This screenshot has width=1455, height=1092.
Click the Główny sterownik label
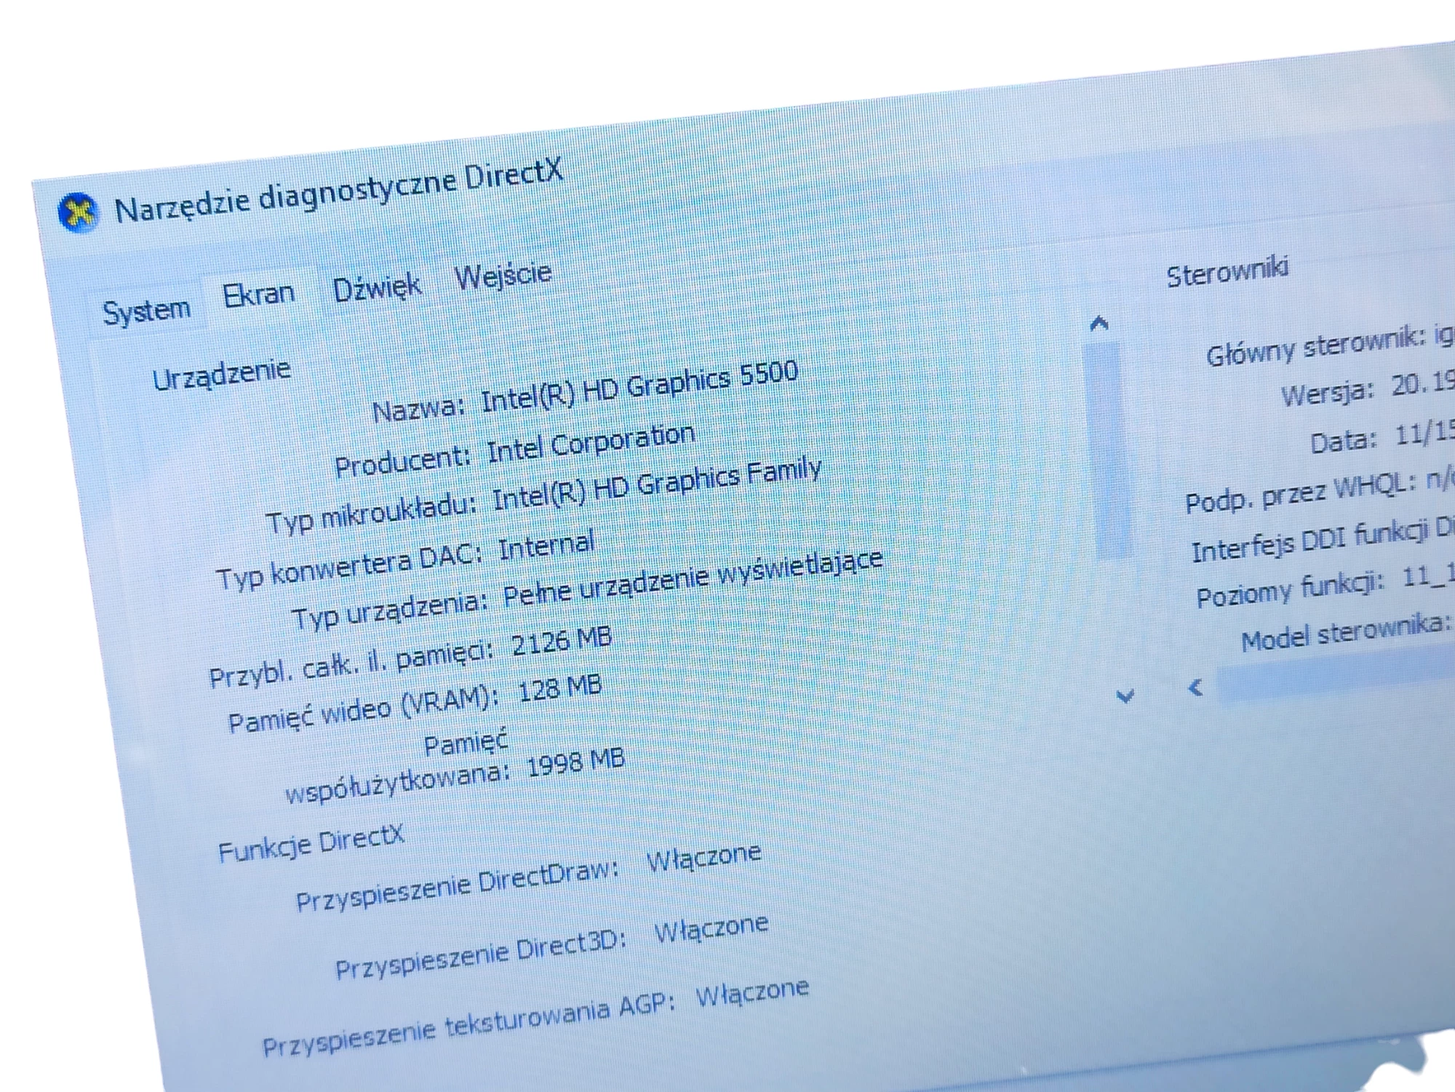click(x=1315, y=346)
